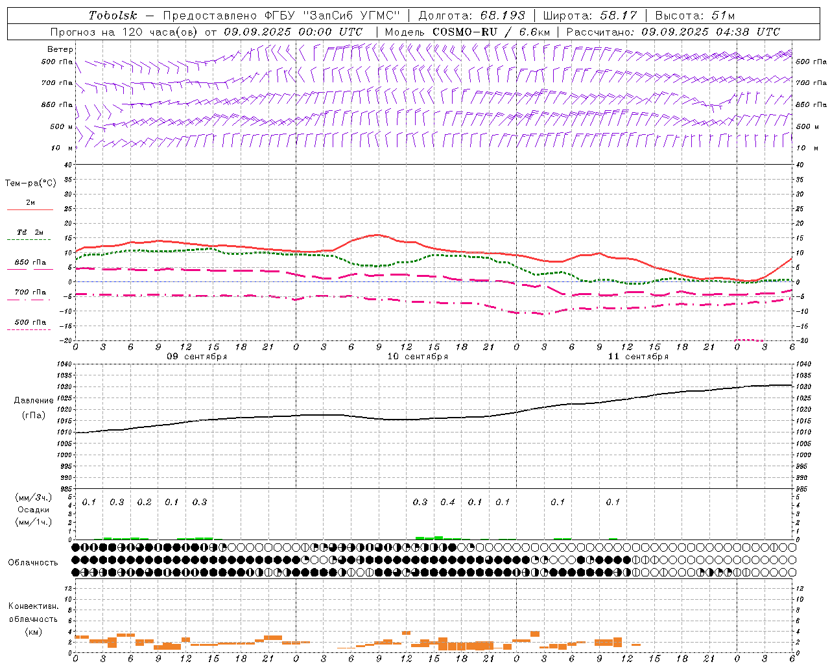Select the Td 2м dew point legend entry
Image resolution: width=830 pixels, height=664 pixels.
pyautogui.click(x=30, y=232)
